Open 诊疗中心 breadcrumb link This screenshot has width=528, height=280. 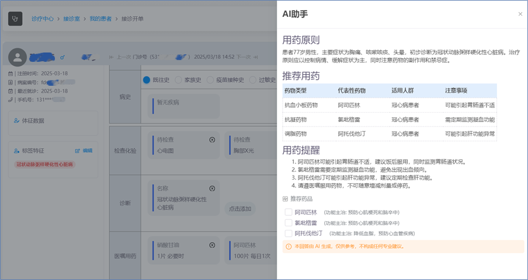click(40, 19)
